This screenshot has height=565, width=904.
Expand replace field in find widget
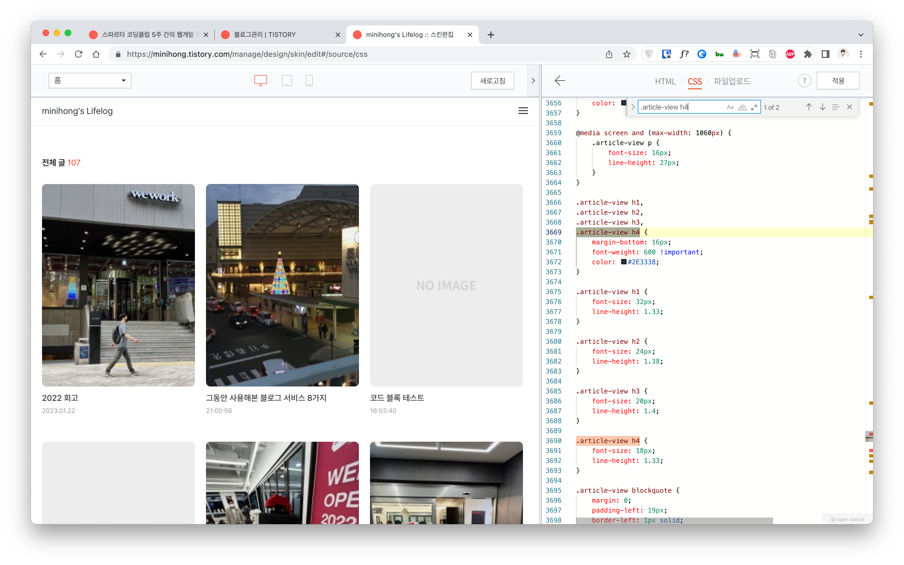[633, 107]
